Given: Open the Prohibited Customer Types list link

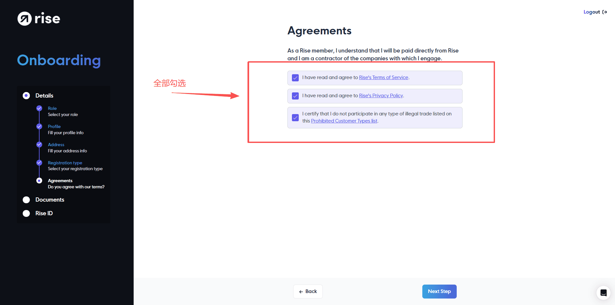Looking at the screenshot, I should point(344,121).
